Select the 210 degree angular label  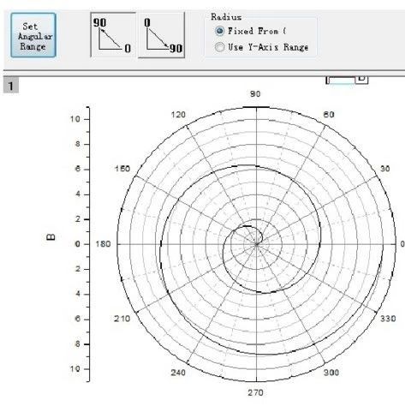(122, 319)
